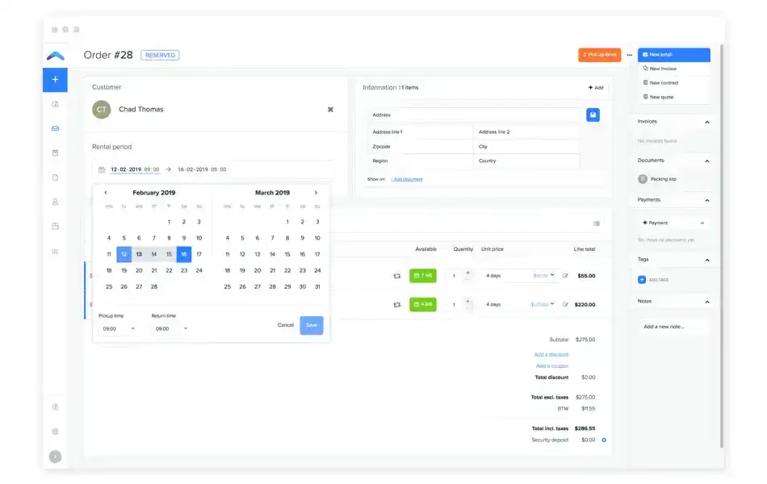Select February 20 in the calendar
This screenshot has height=484, width=767.
[x=139, y=270]
